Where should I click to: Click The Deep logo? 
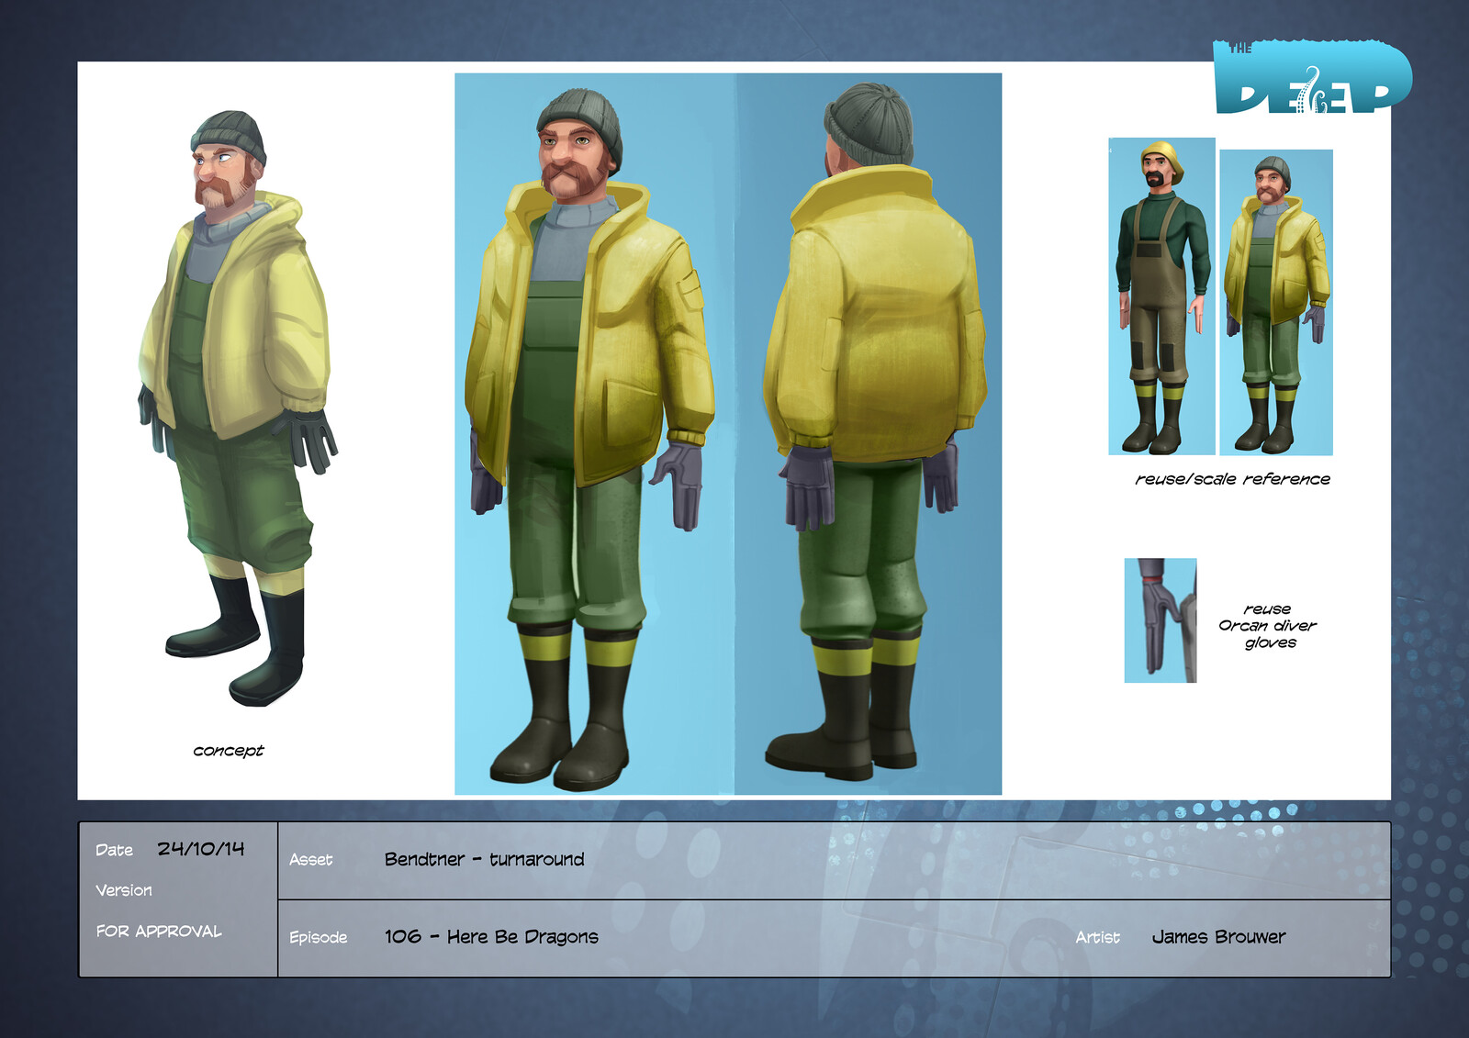point(1312,77)
